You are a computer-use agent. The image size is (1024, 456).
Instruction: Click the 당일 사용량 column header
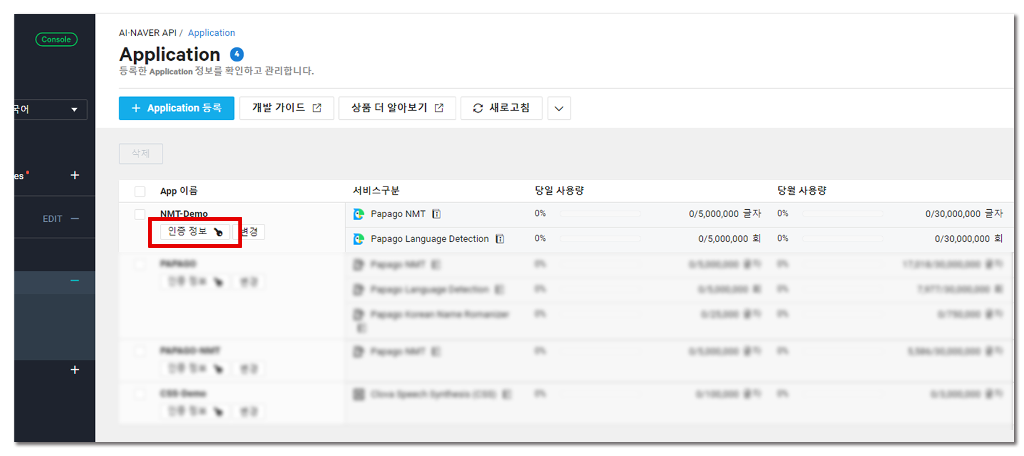pyautogui.click(x=559, y=190)
